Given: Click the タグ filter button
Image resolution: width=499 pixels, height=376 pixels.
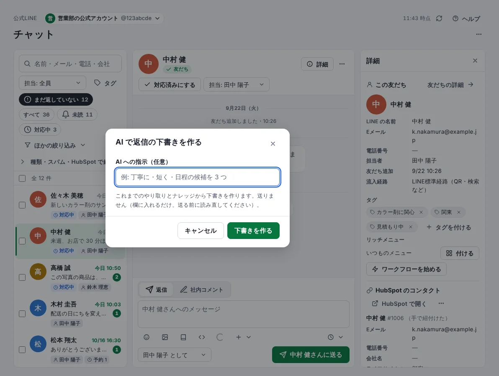Looking at the screenshot, I should coord(105,83).
